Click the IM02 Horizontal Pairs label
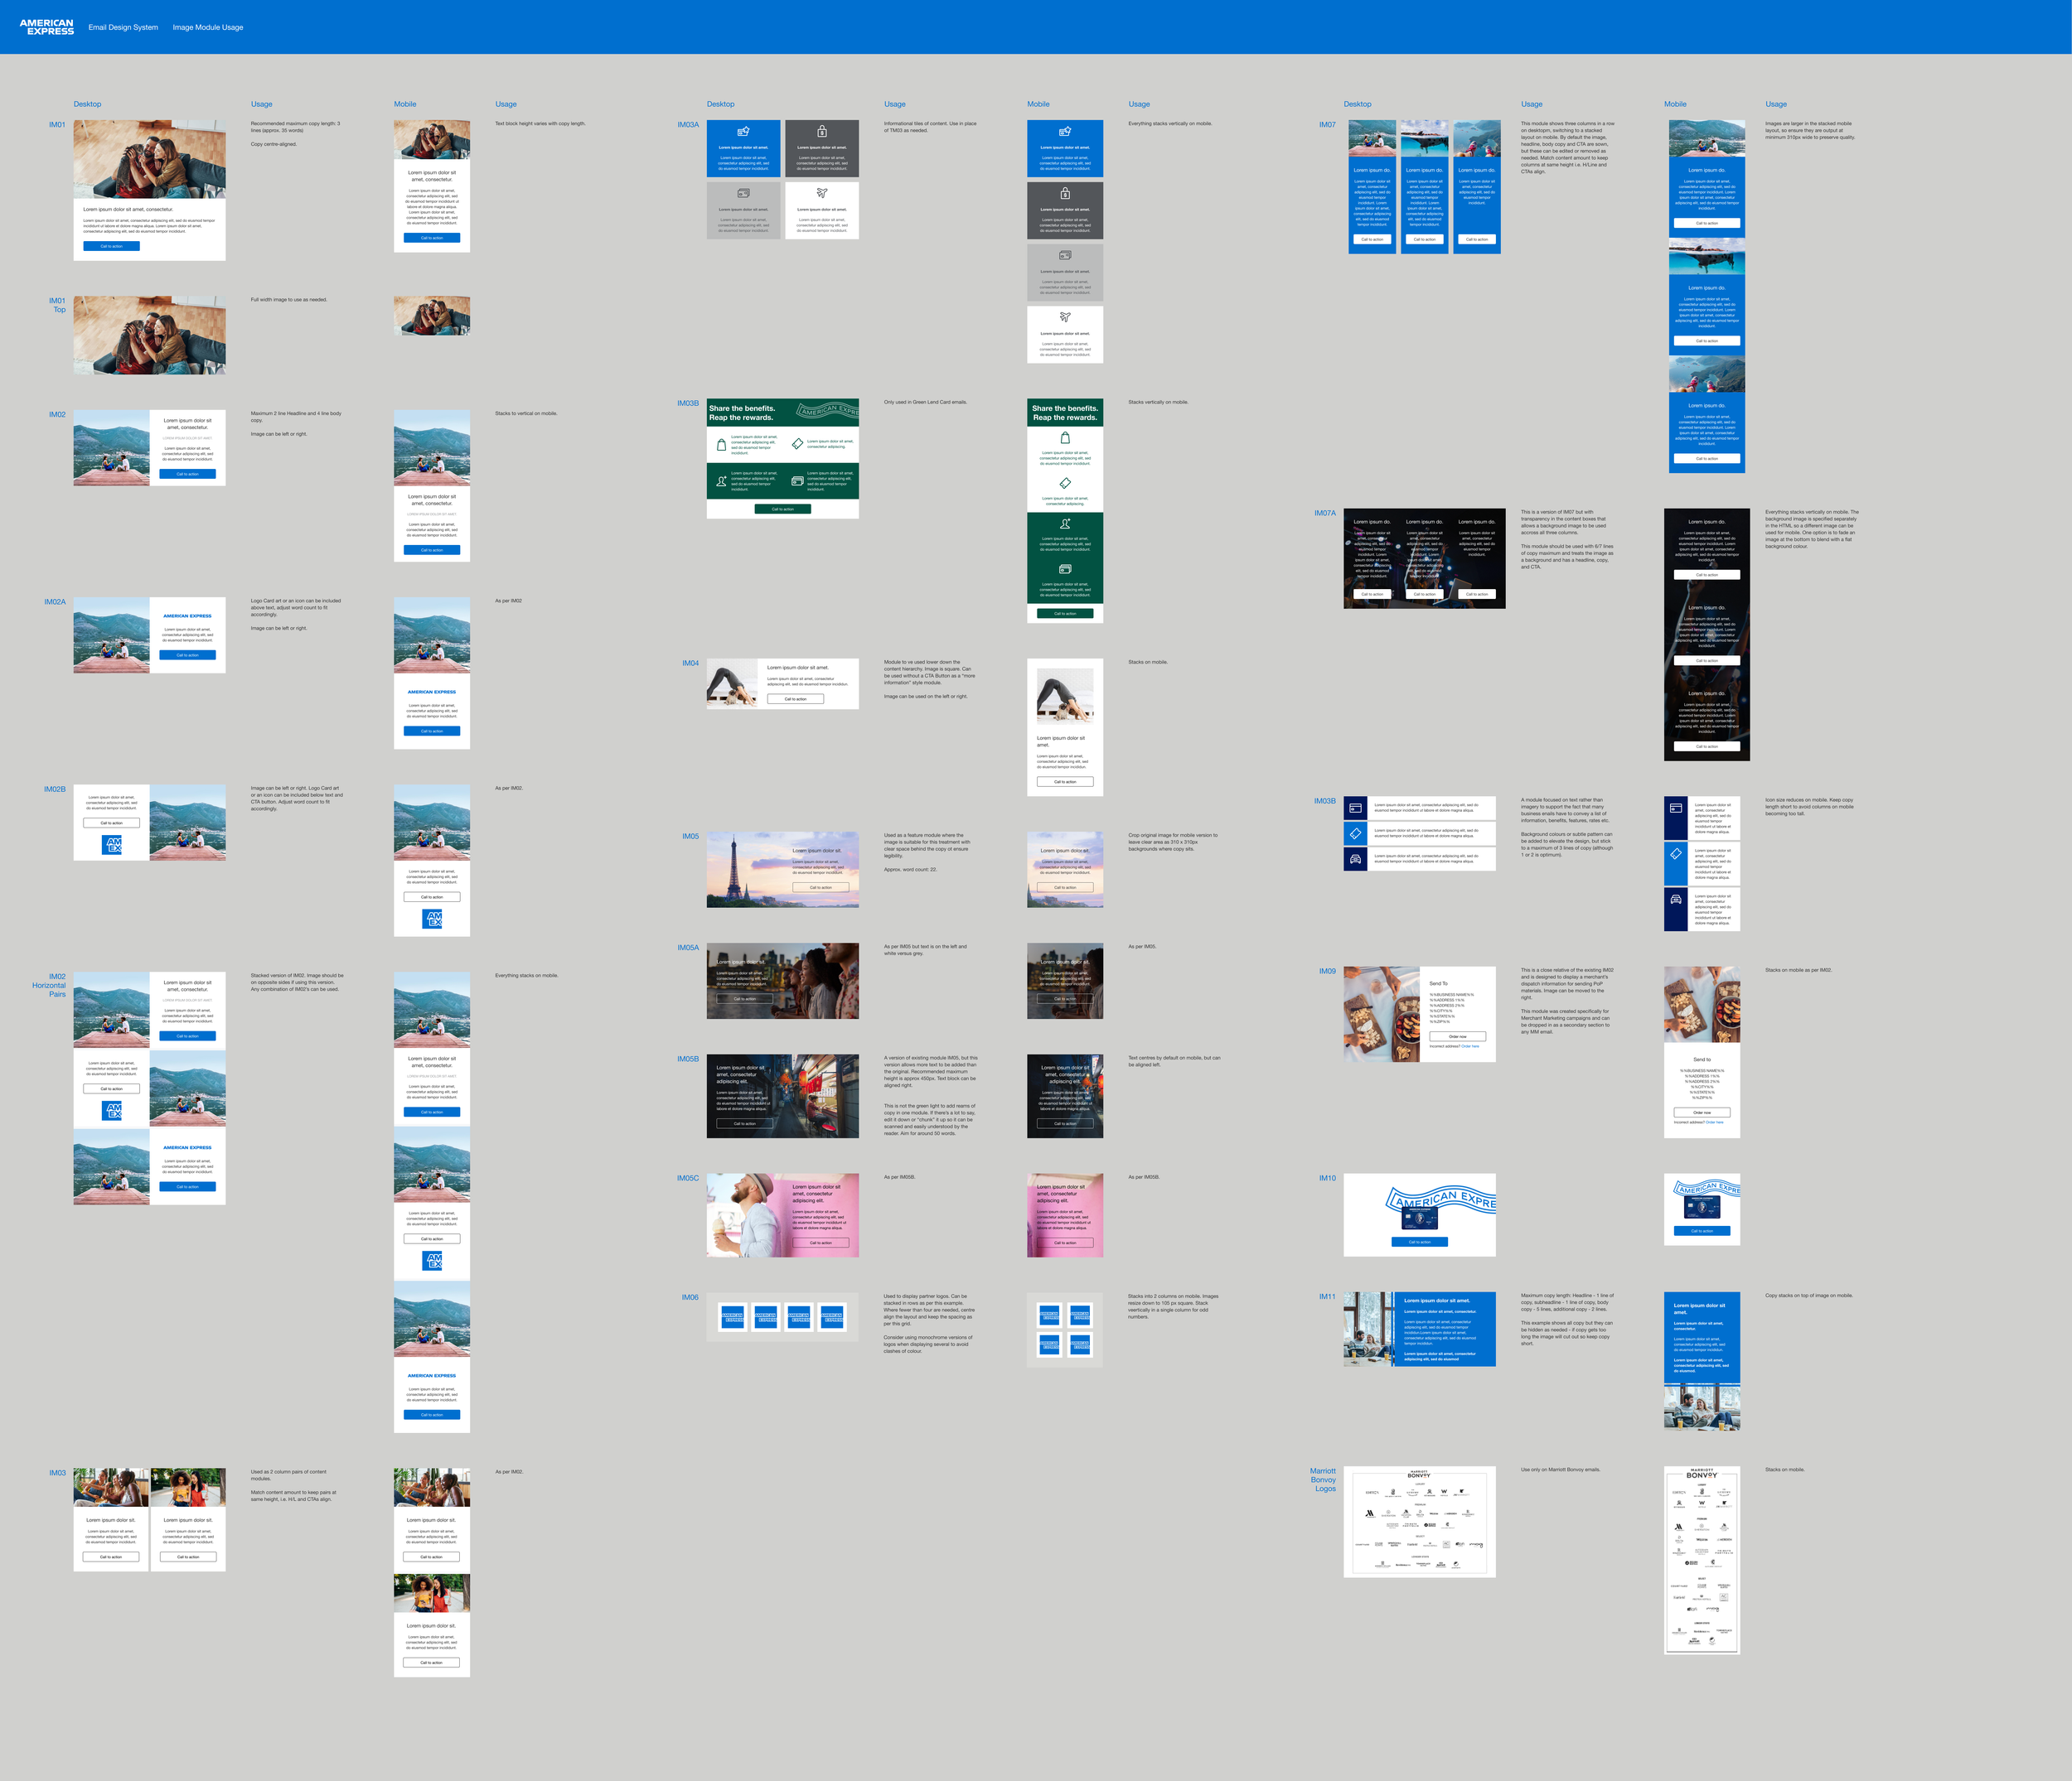Viewport: 2072px width, 1781px height. 49,986
